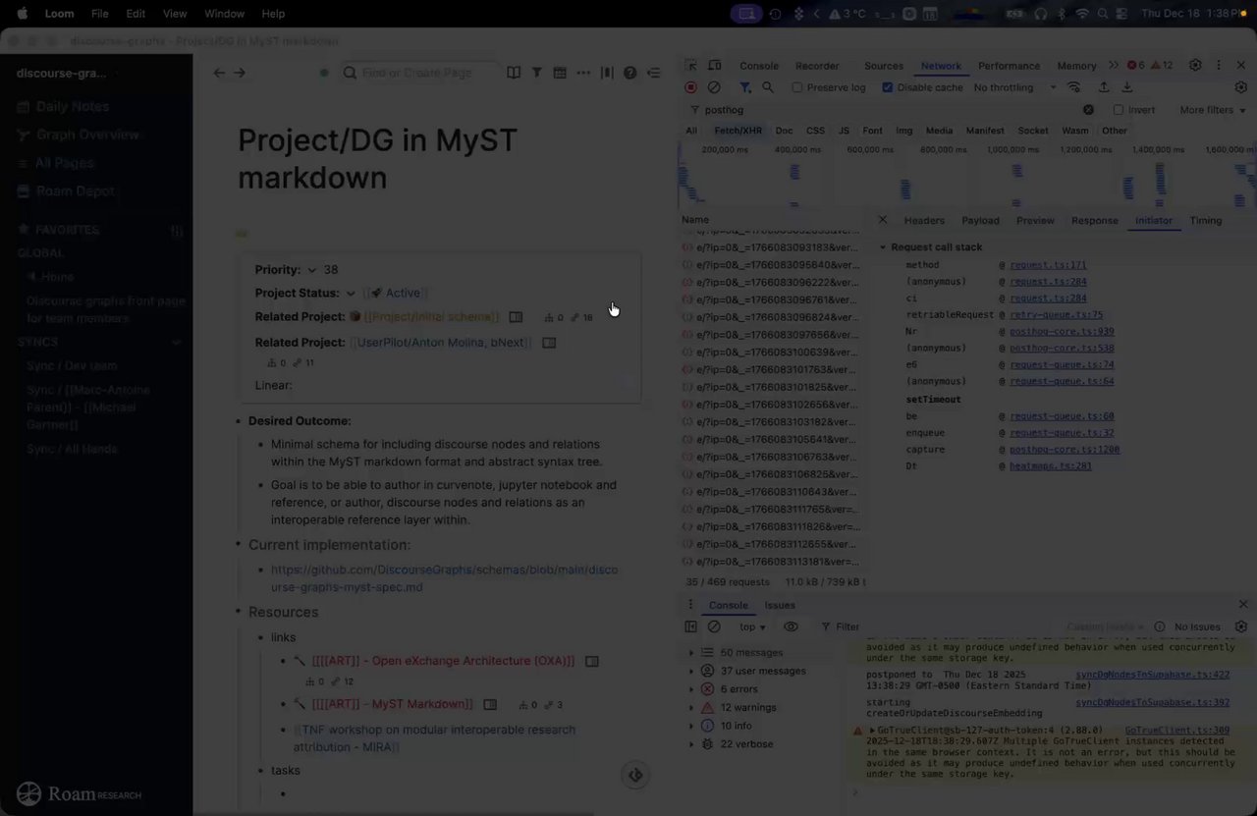Click the console clear icon

(x=714, y=626)
